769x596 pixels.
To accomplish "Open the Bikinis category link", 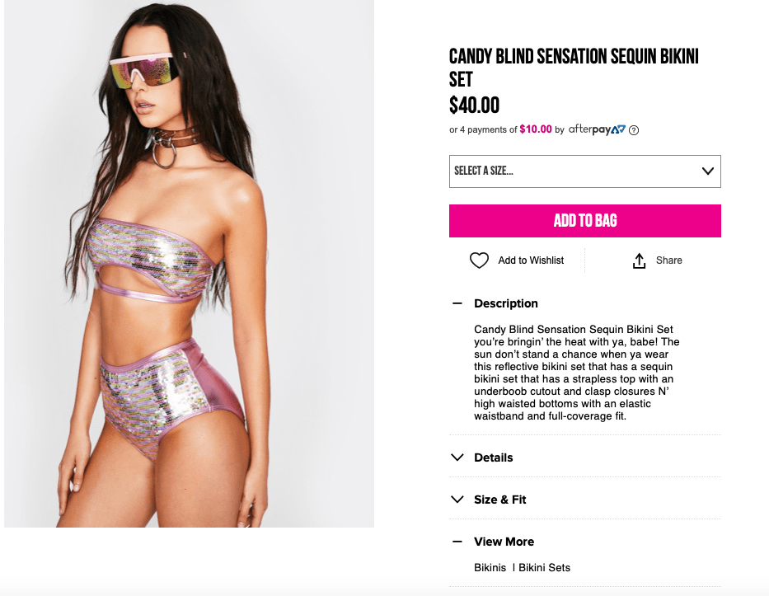I will pyautogui.click(x=490, y=567).
